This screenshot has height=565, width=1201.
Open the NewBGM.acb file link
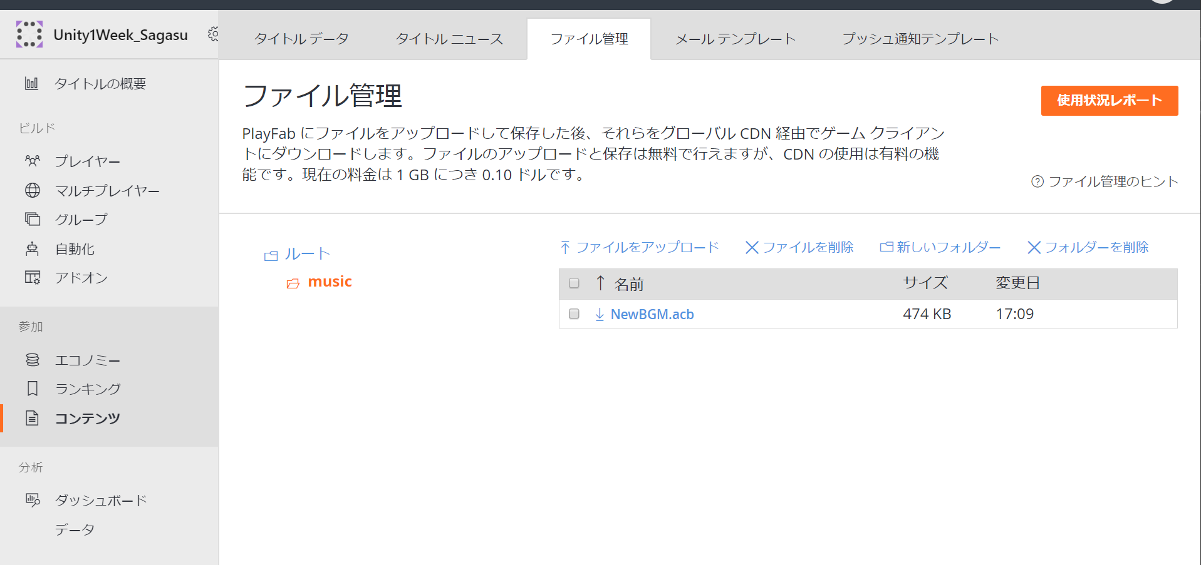pyautogui.click(x=652, y=314)
